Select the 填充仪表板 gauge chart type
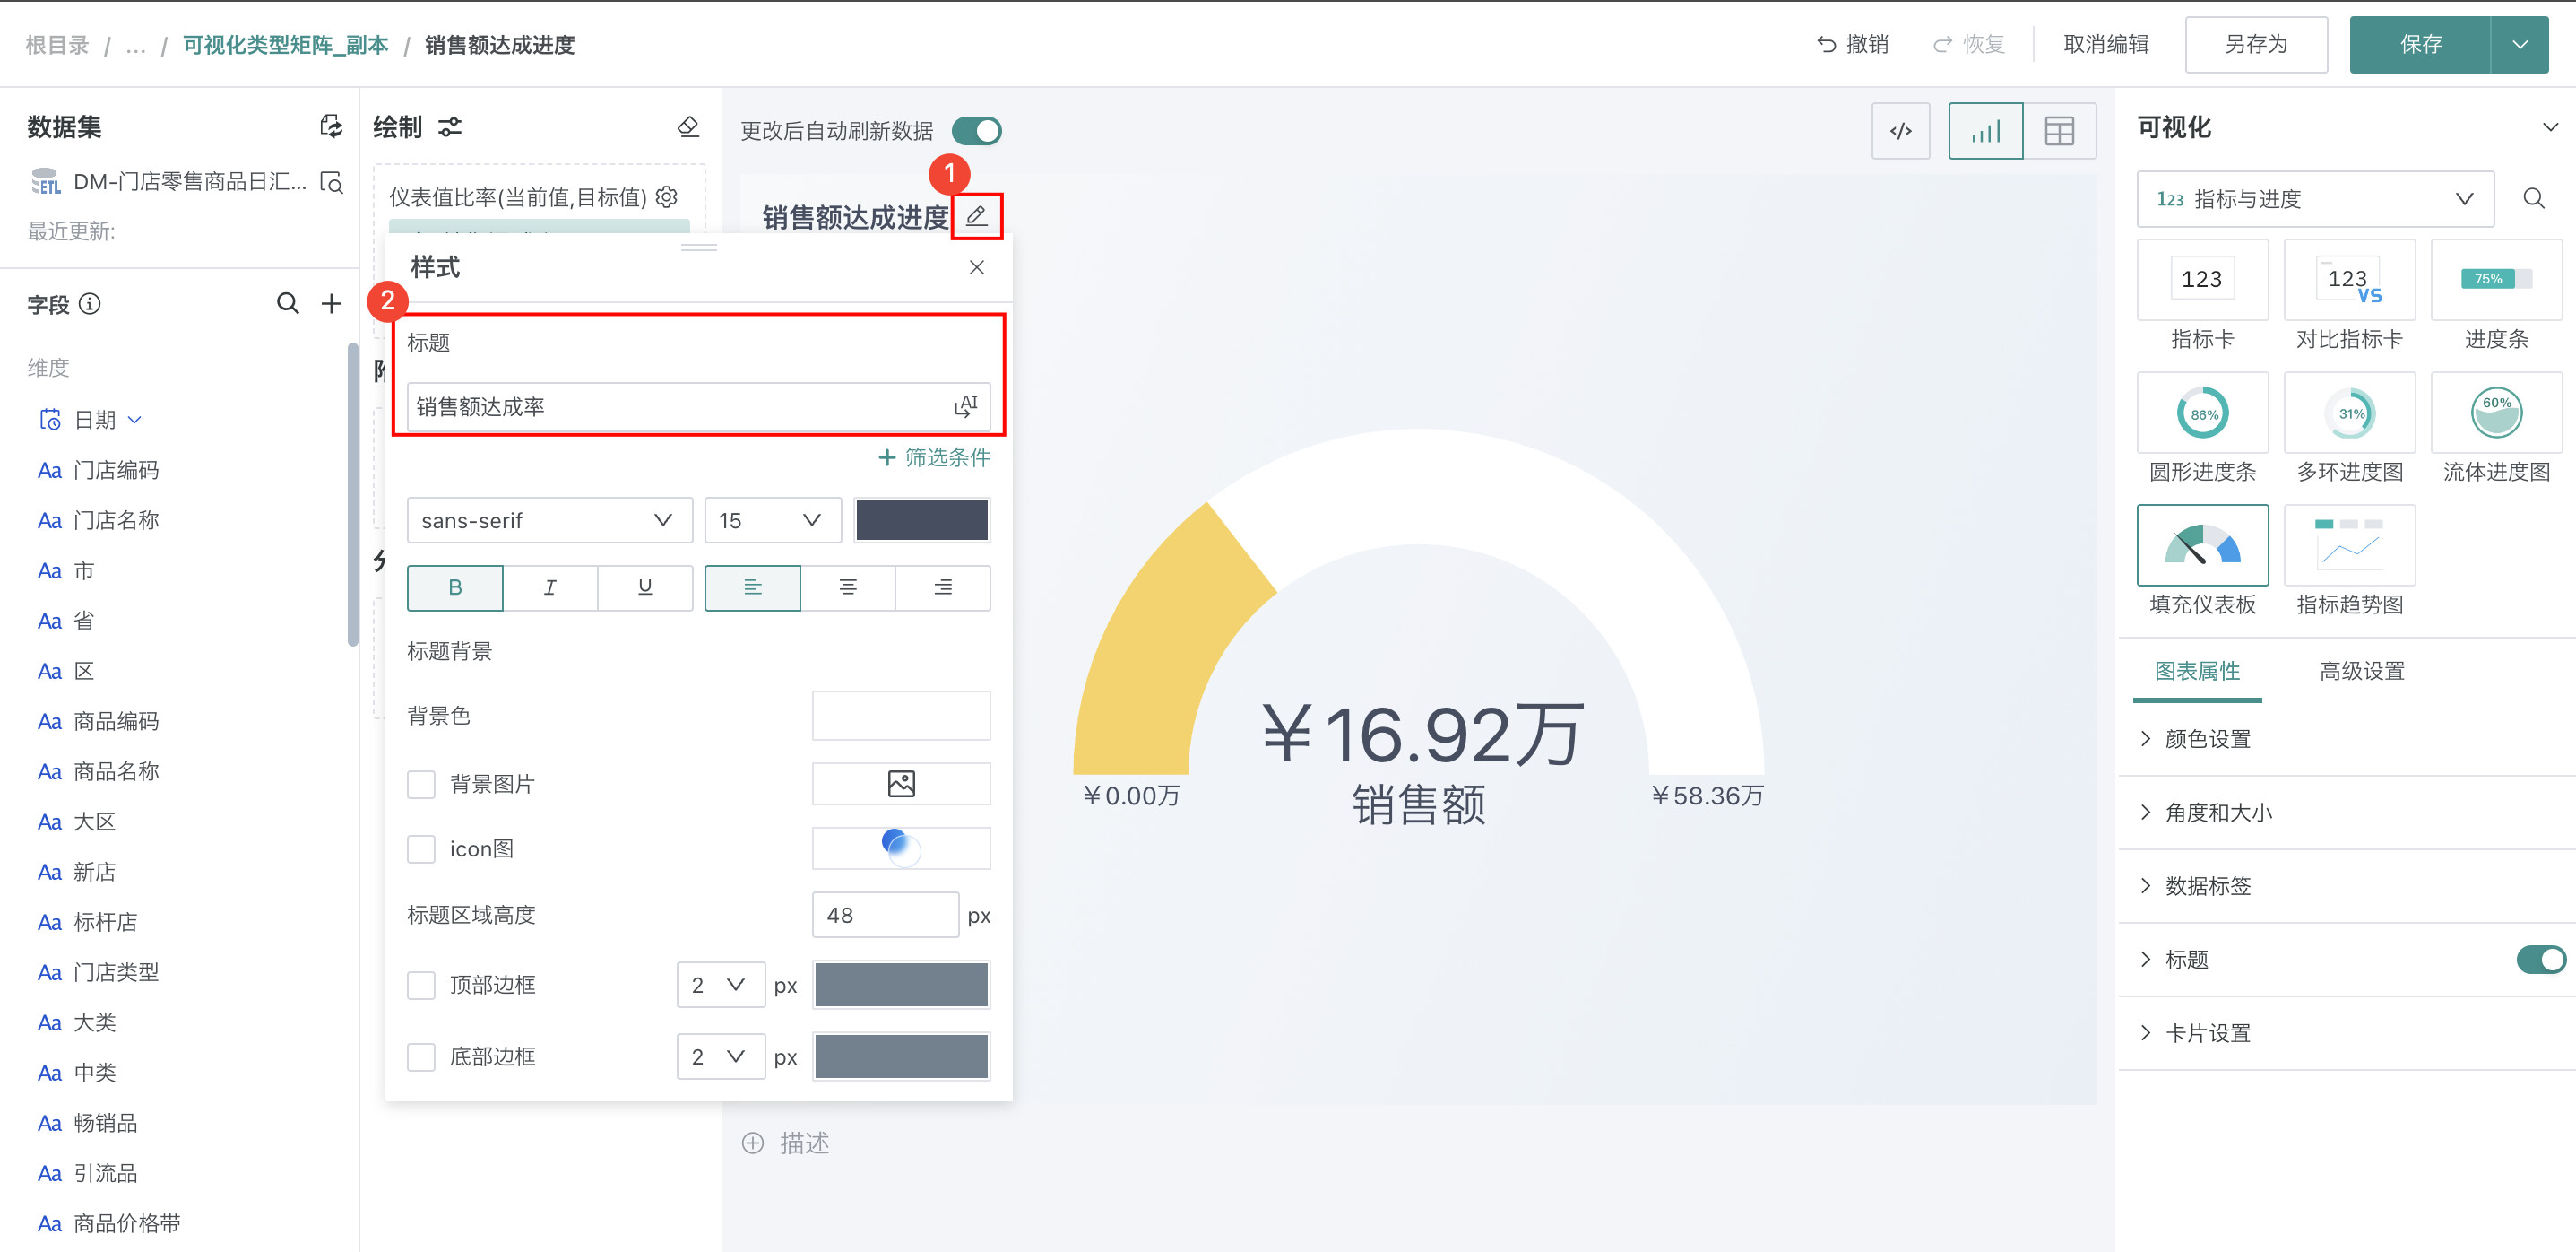Screen dimensions: 2576x1252 (2202, 546)
